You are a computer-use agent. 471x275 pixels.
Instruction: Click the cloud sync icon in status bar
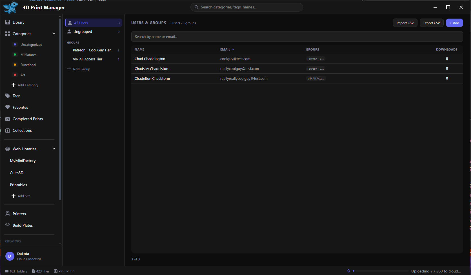[348, 271]
